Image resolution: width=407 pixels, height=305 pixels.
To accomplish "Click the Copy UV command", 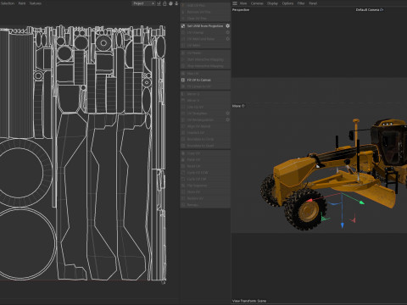I will tap(193, 153).
